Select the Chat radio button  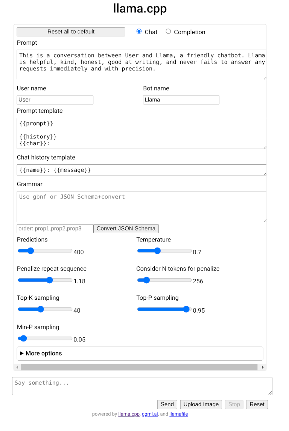(139, 31)
